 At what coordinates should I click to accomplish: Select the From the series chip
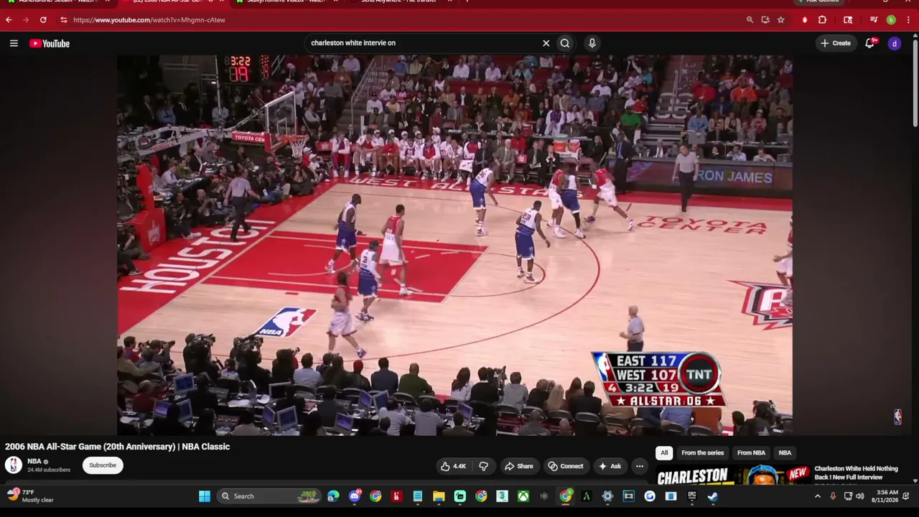click(702, 452)
